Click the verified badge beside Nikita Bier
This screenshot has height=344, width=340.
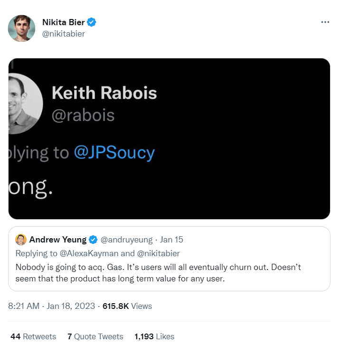click(x=92, y=22)
